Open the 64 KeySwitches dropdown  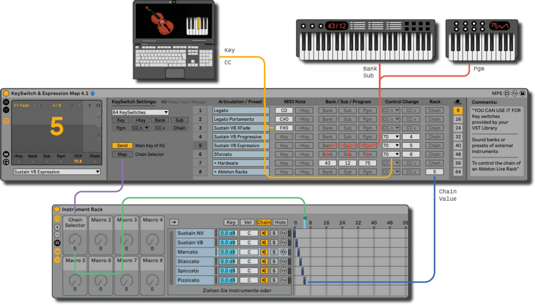[140, 112]
